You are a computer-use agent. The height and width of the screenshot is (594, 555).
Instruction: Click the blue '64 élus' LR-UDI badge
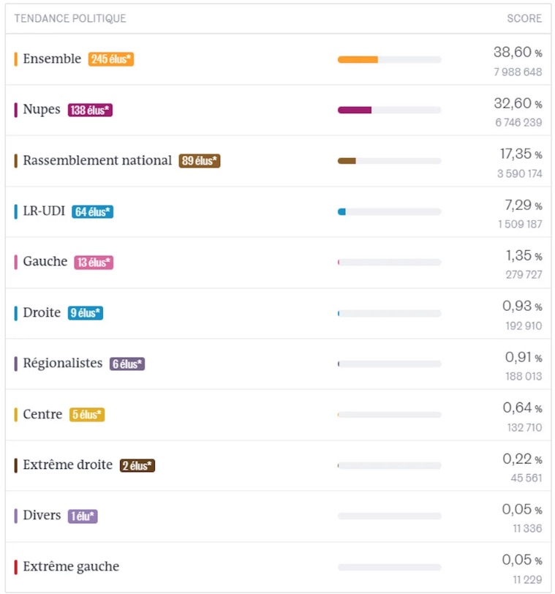tap(93, 212)
